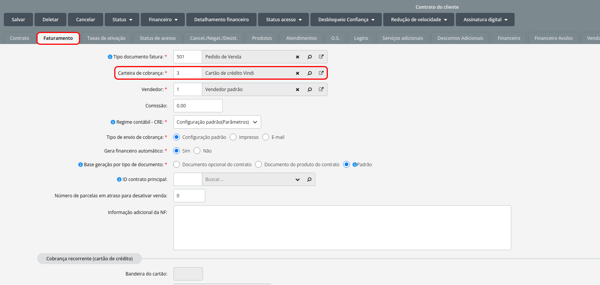600x285 pixels.
Task: Search Tipo documento fatura with magnifier
Action: (x=310, y=57)
